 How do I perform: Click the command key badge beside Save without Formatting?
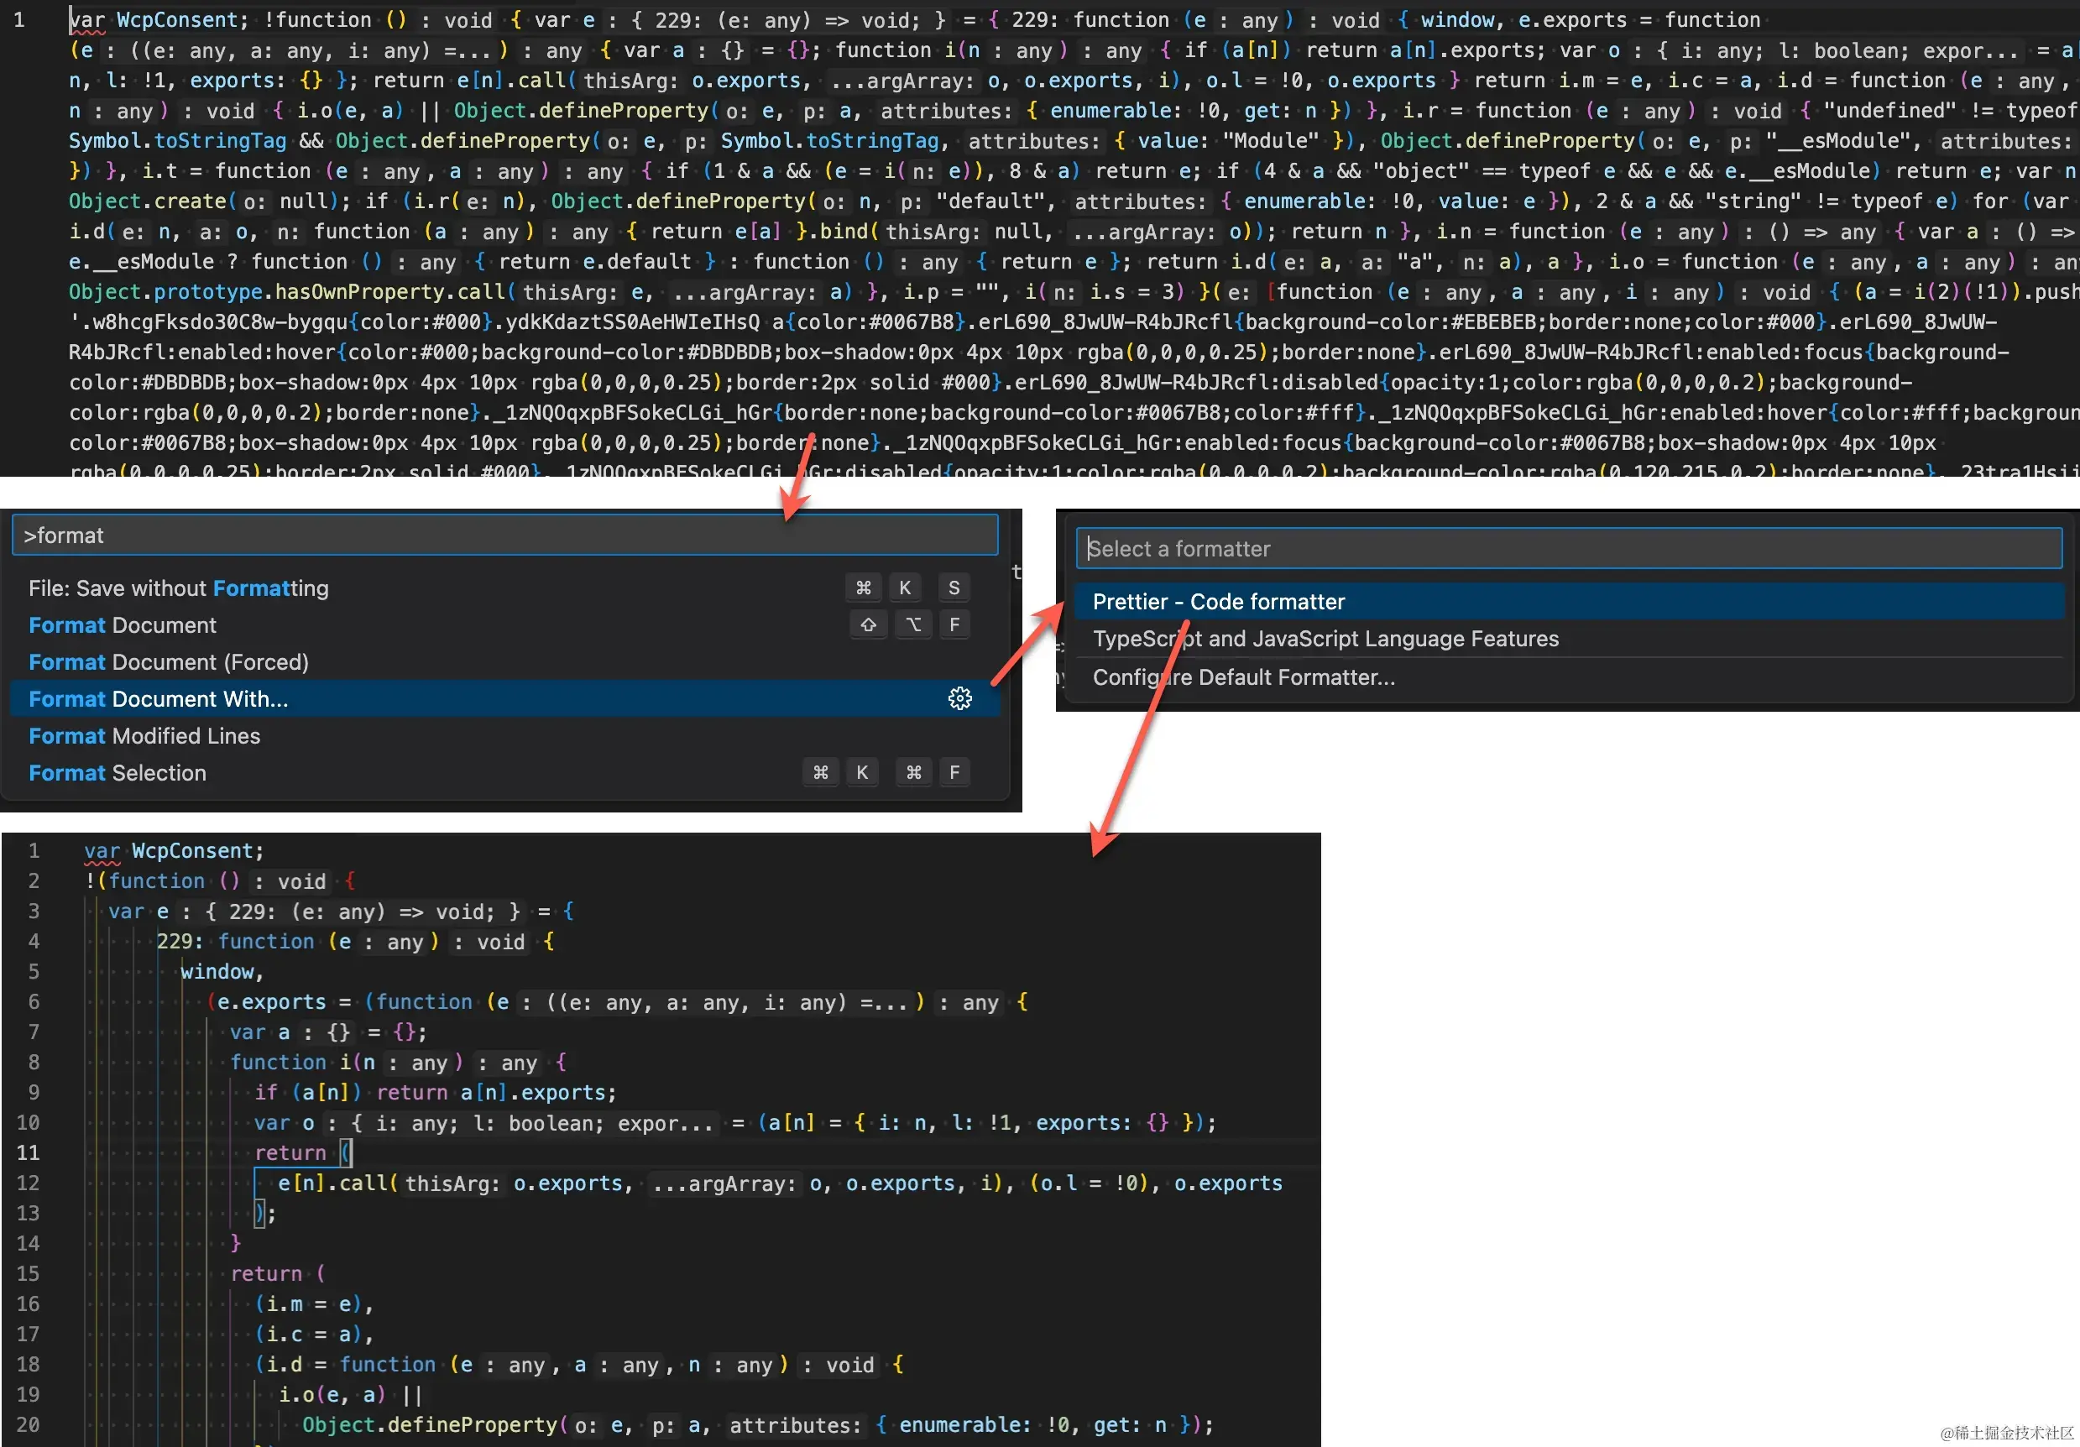pos(864,588)
